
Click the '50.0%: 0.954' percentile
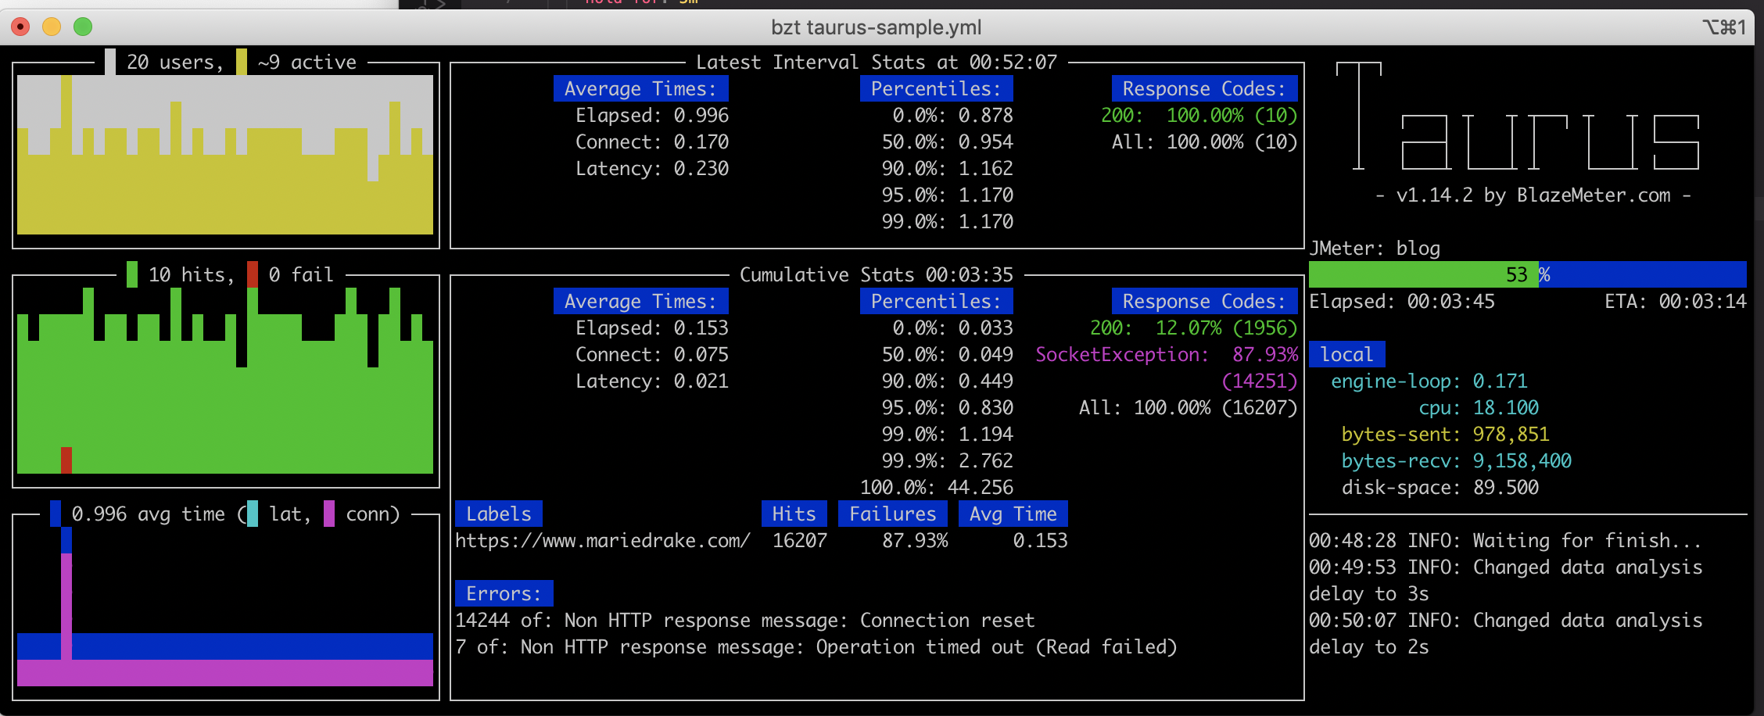[948, 141]
